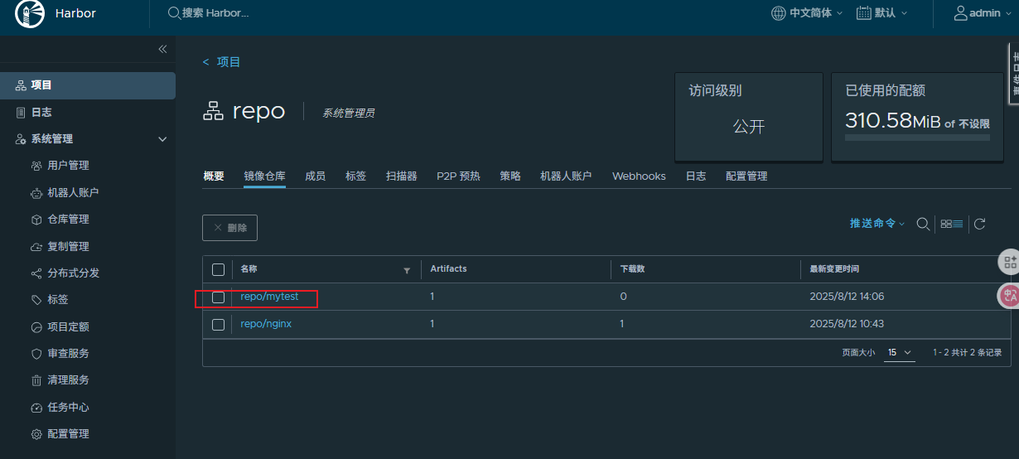Check the repo/mytest row checkbox
The image size is (1019, 459).
click(x=218, y=297)
